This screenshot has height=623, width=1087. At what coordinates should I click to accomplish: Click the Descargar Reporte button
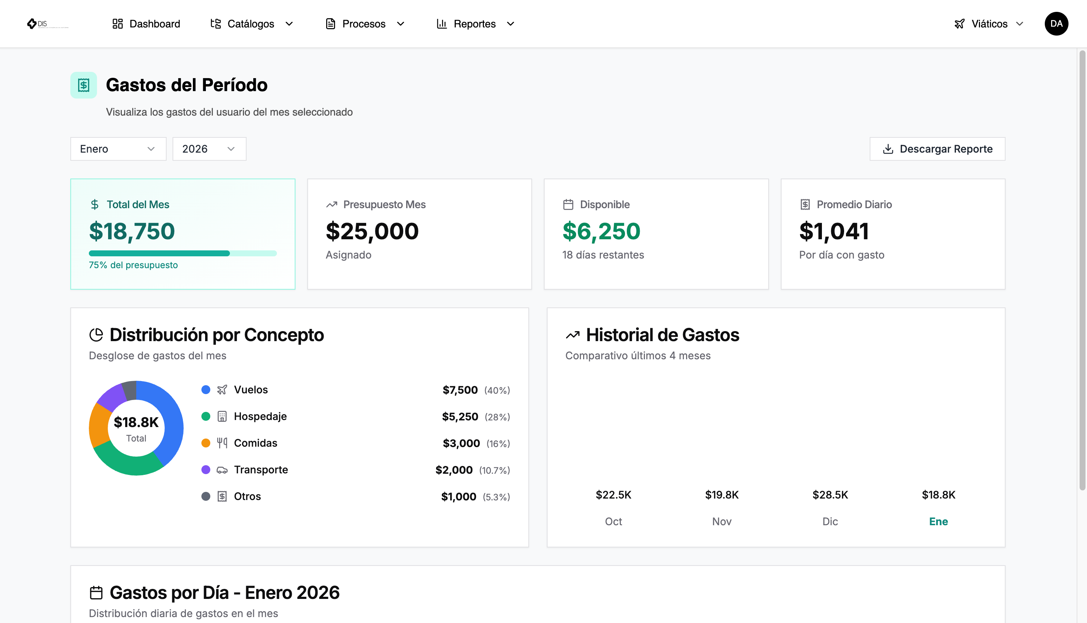(x=937, y=149)
